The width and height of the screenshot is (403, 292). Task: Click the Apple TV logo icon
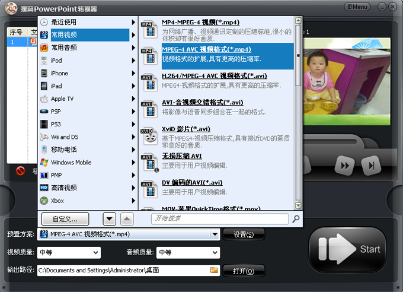[x=44, y=99]
